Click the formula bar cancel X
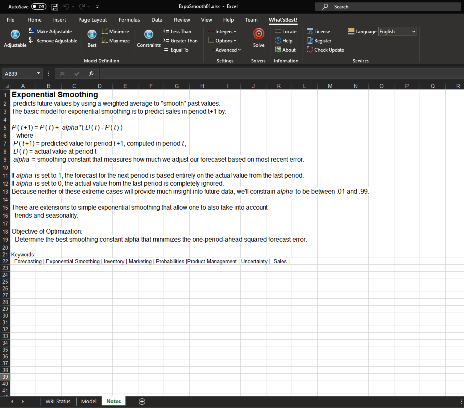The height and width of the screenshot is (408, 464). [x=62, y=74]
